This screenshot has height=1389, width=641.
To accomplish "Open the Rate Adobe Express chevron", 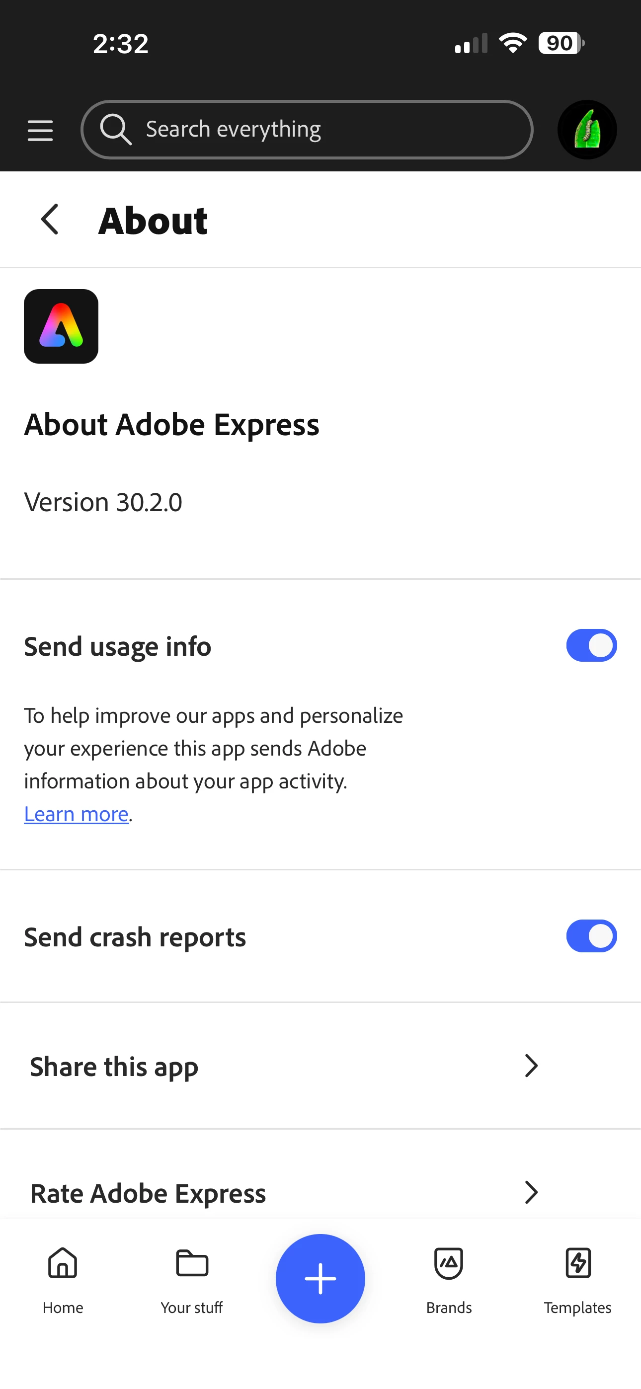I will 532,1193.
